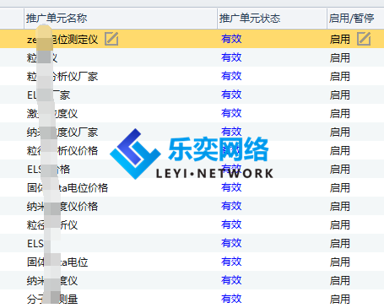This screenshot has height=308, width=384.
Task: Click 启用 in the 分子…测量 row
Action: pos(340,299)
